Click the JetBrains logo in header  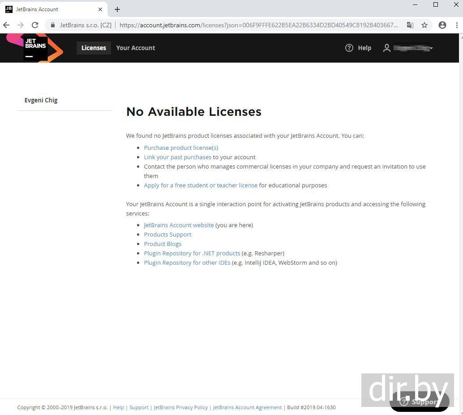(35, 48)
